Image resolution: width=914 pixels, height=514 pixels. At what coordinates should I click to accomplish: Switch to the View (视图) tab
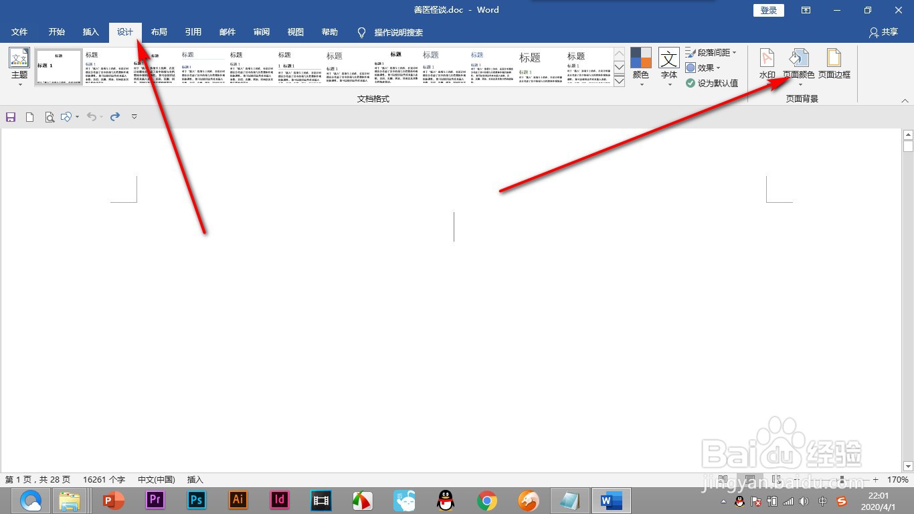pos(296,32)
